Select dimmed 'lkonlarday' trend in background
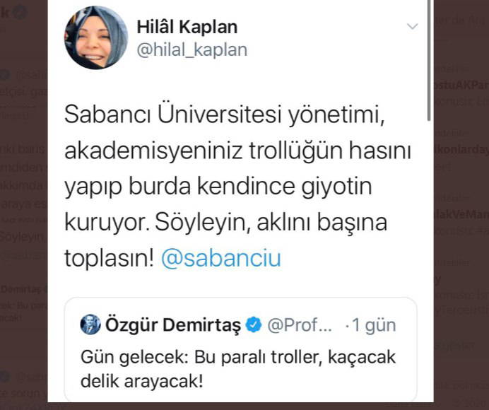This screenshot has width=489, height=410. pyautogui.click(x=461, y=151)
